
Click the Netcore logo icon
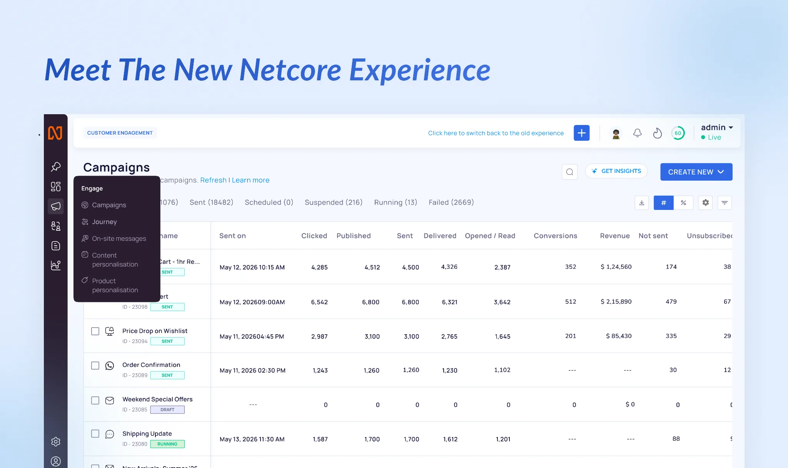[x=55, y=133]
